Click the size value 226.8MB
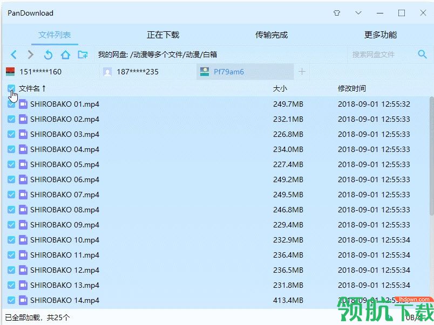The height and width of the screenshot is (325, 434). [x=288, y=134]
